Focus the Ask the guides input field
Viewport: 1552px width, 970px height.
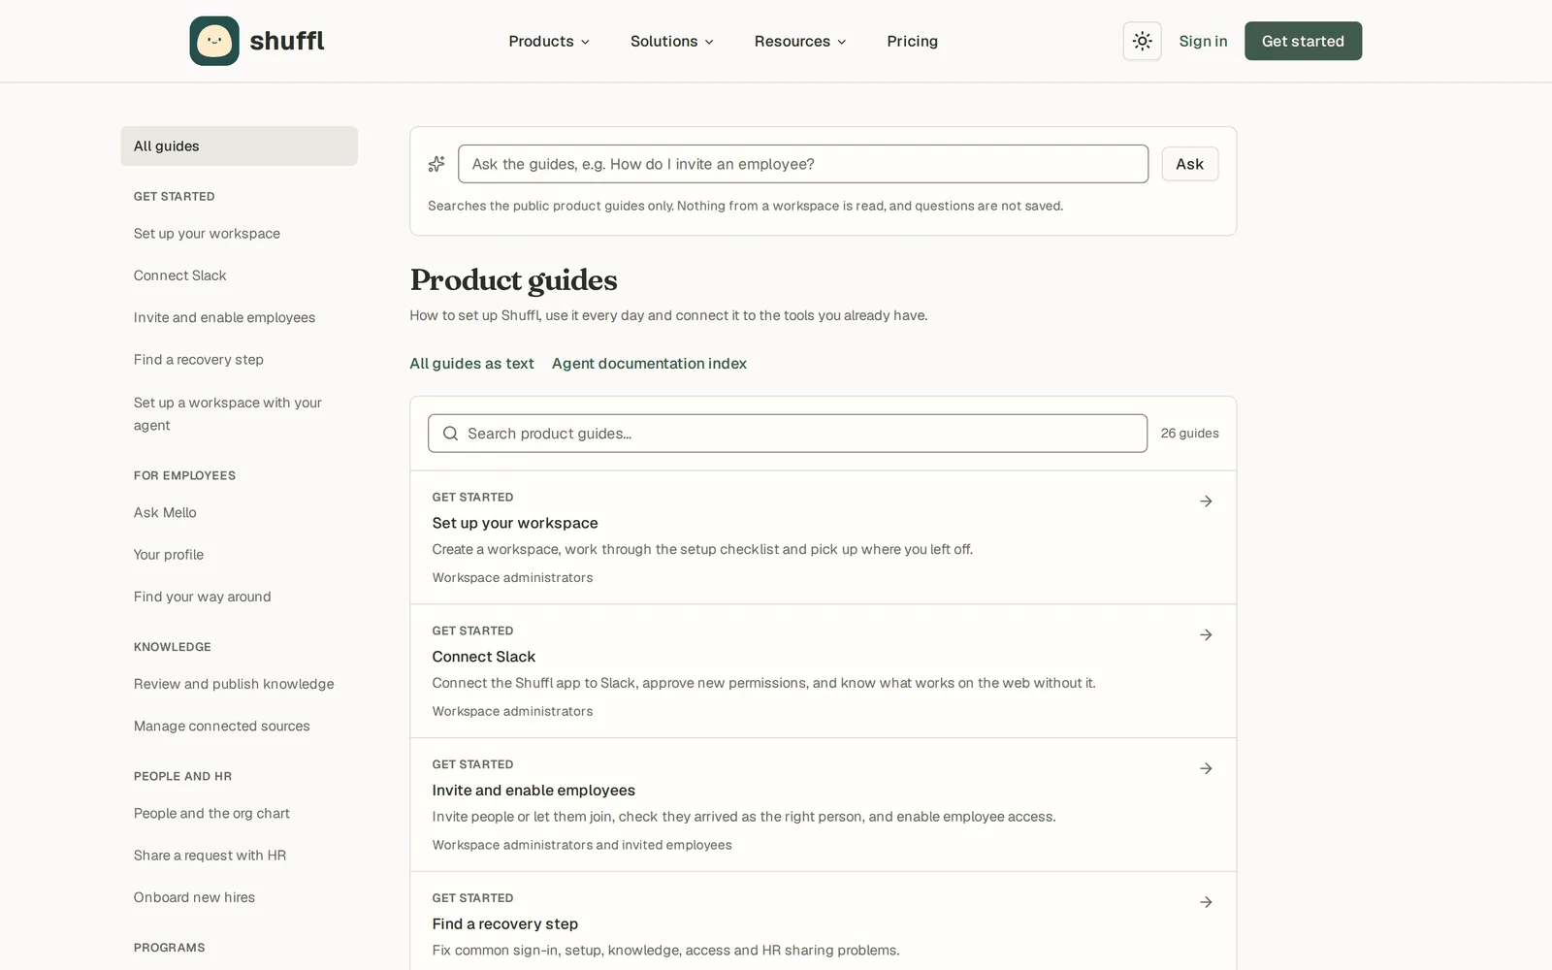(803, 164)
